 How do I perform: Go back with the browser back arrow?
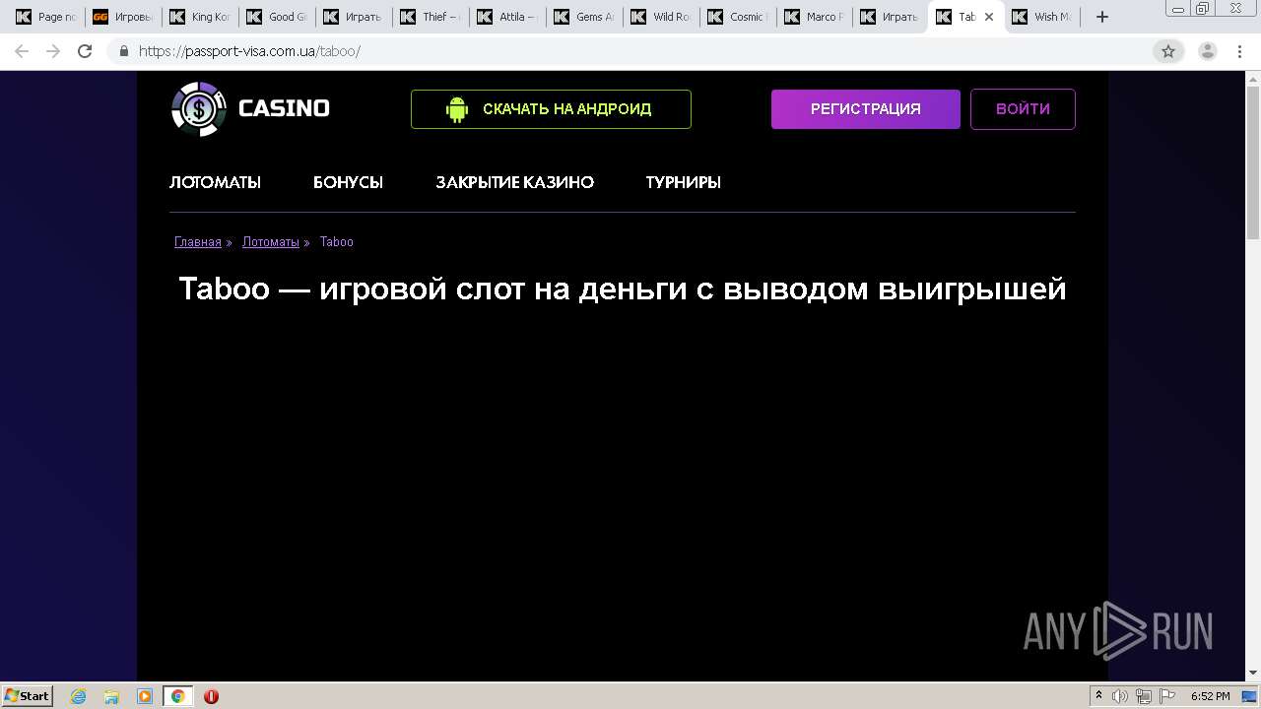click(22, 51)
